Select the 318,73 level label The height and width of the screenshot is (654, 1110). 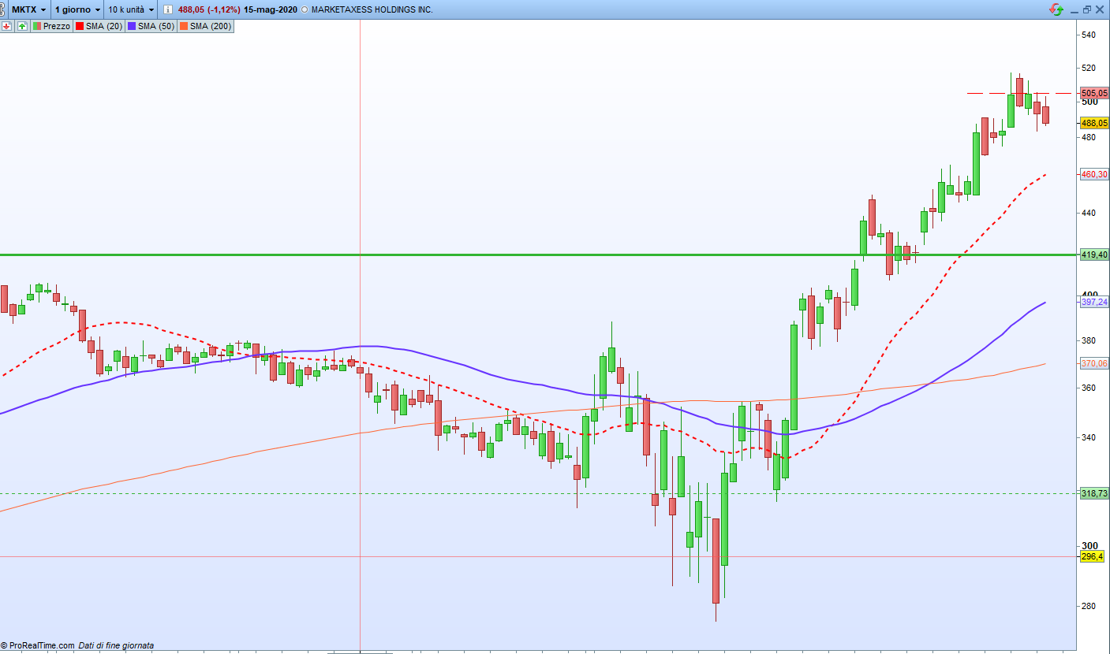(1094, 493)
